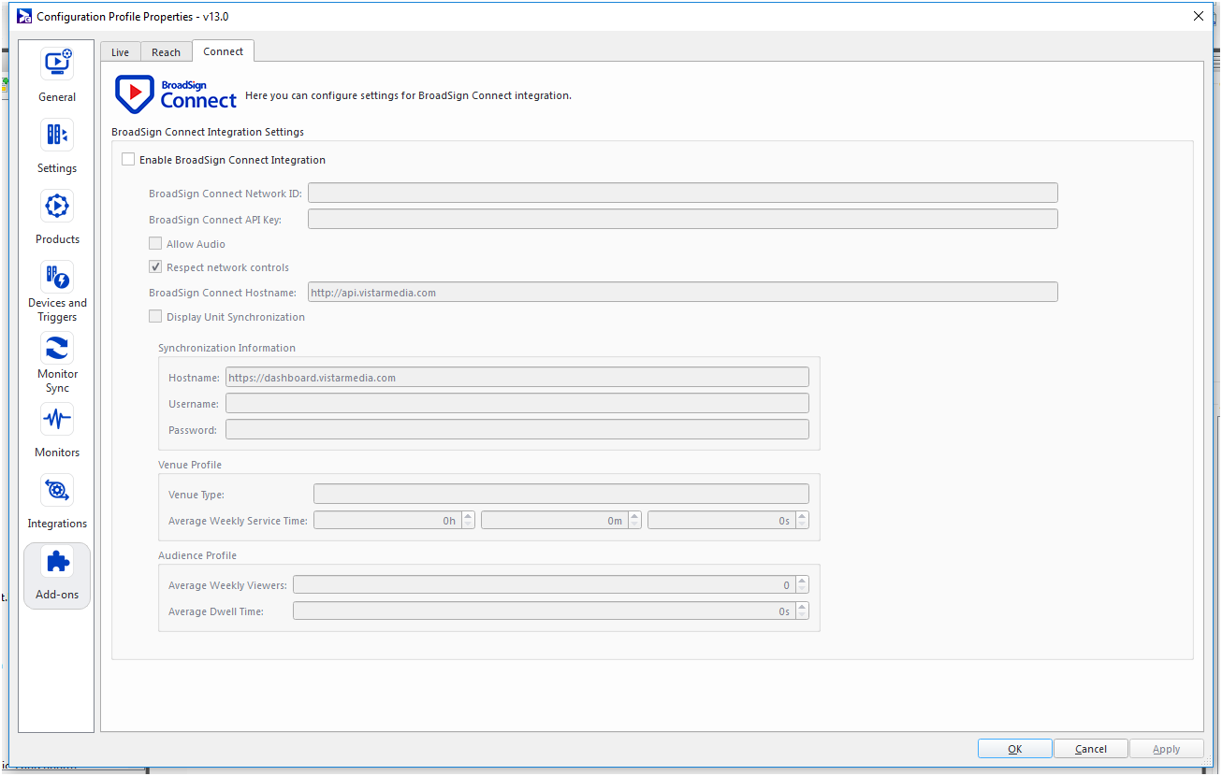Click the Synchronization Username field
Screen dimensions: 1222x776
coord(517,403)
